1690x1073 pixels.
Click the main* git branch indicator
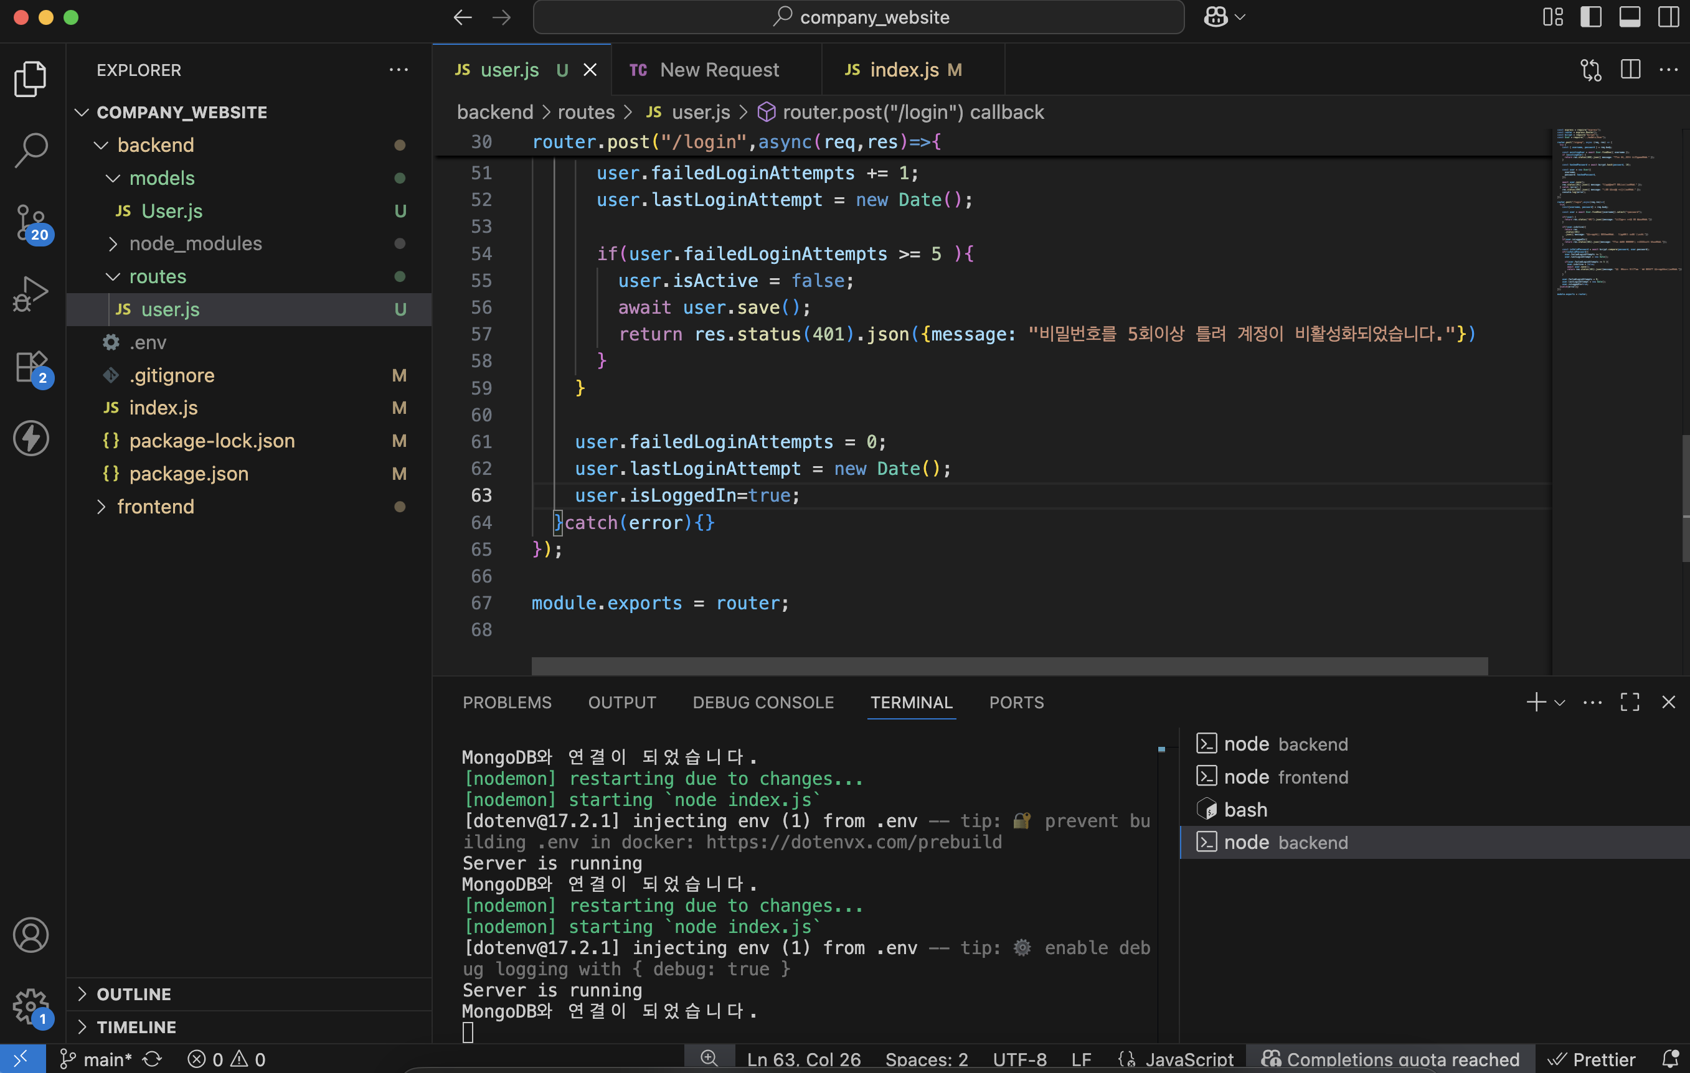pos(95,1059)
